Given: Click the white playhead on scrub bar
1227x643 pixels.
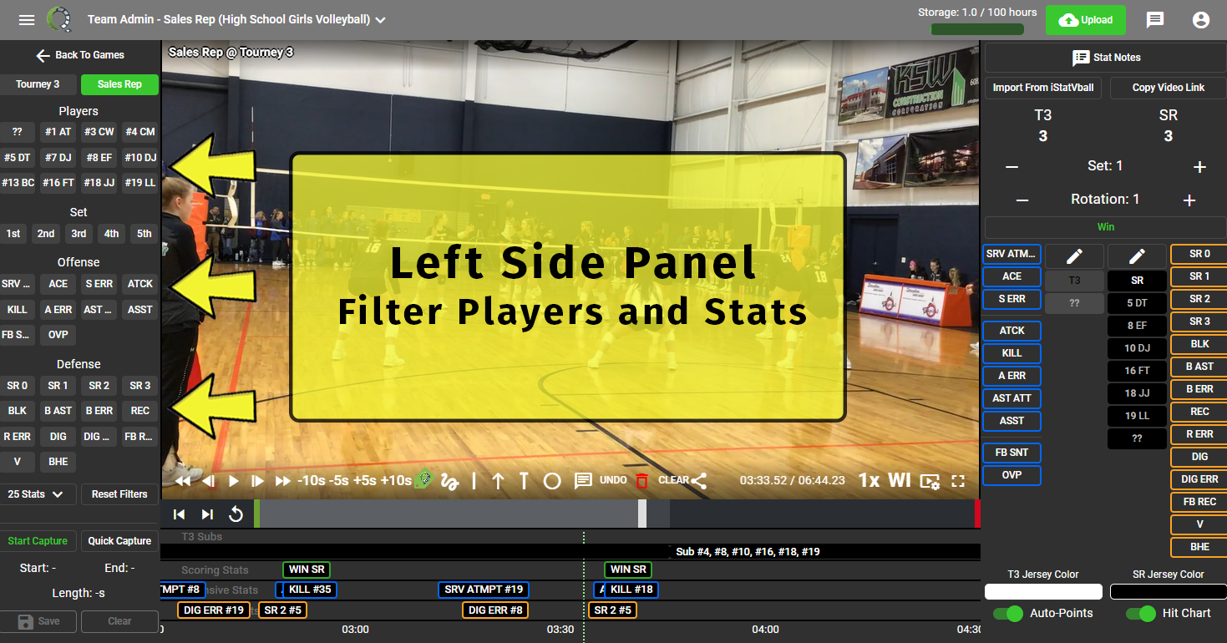Looking at the screenshot, I should [x=642, y=514].
